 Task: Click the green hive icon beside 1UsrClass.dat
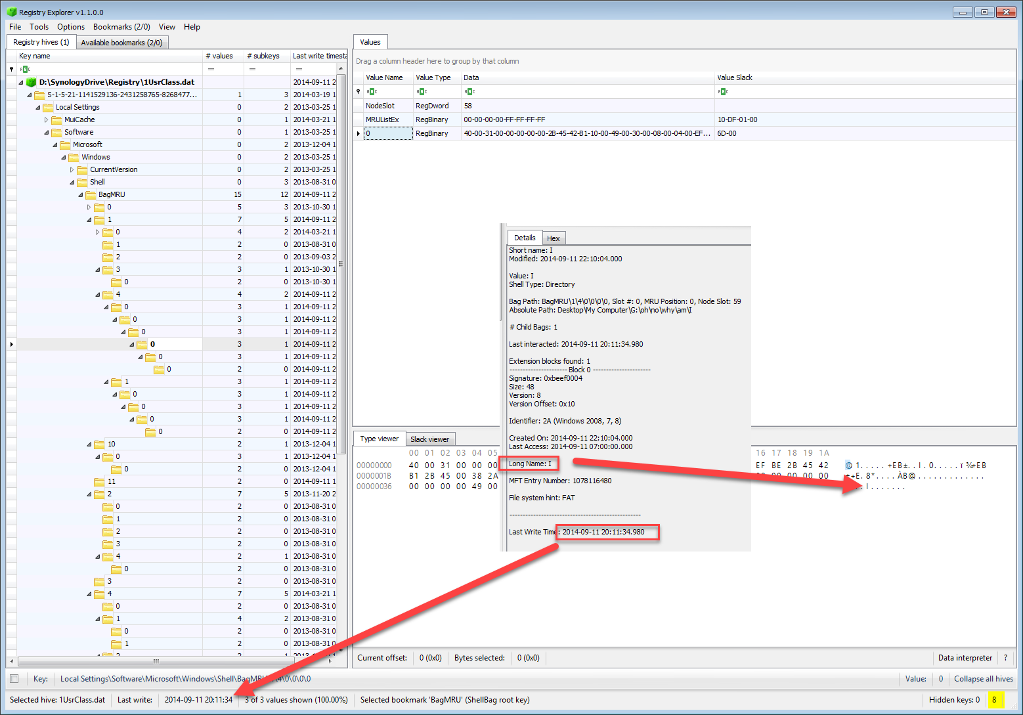(x=31, y=82)
